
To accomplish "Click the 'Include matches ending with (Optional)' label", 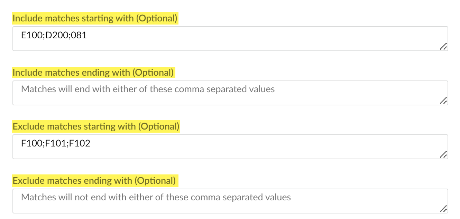I will pos(93,73).
